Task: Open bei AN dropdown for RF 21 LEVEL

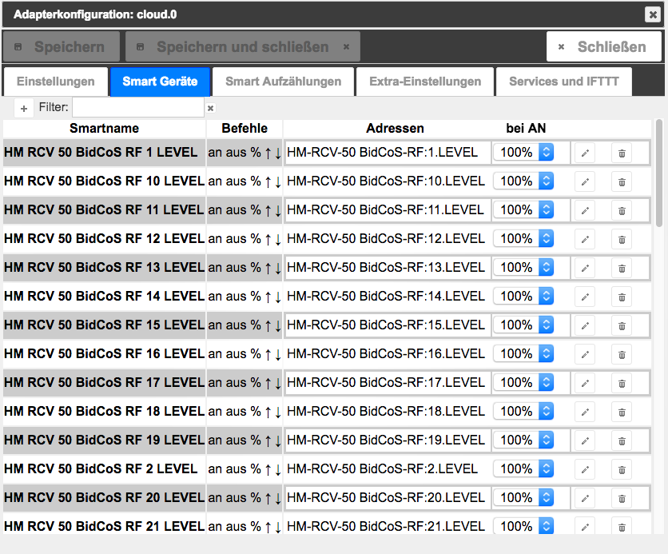Action: coord(523,526)
